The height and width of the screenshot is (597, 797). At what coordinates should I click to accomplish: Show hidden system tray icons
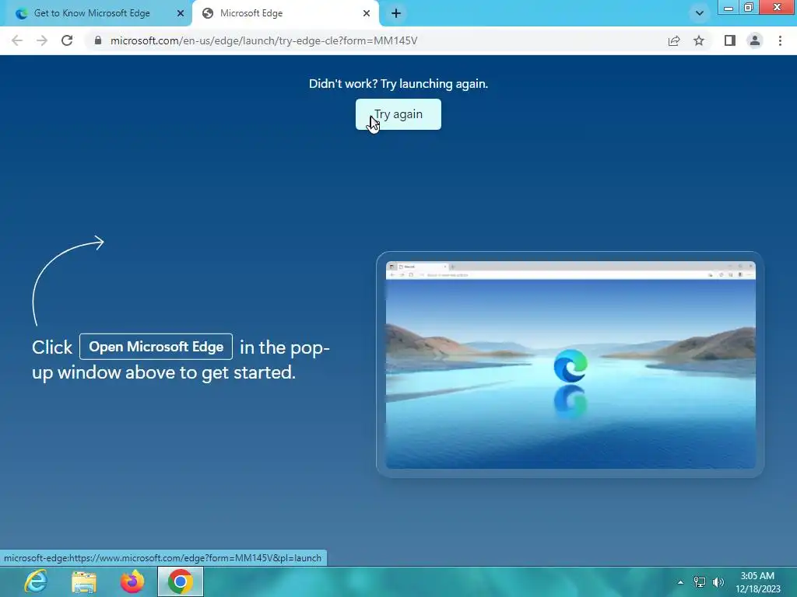(x=680, y=582)
